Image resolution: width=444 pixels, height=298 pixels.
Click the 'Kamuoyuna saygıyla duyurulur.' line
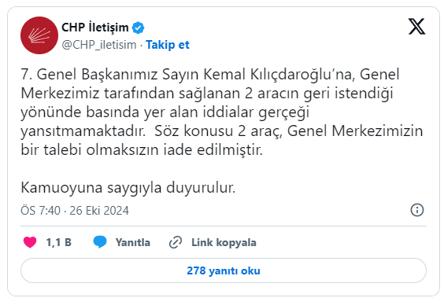pos(128,187)
